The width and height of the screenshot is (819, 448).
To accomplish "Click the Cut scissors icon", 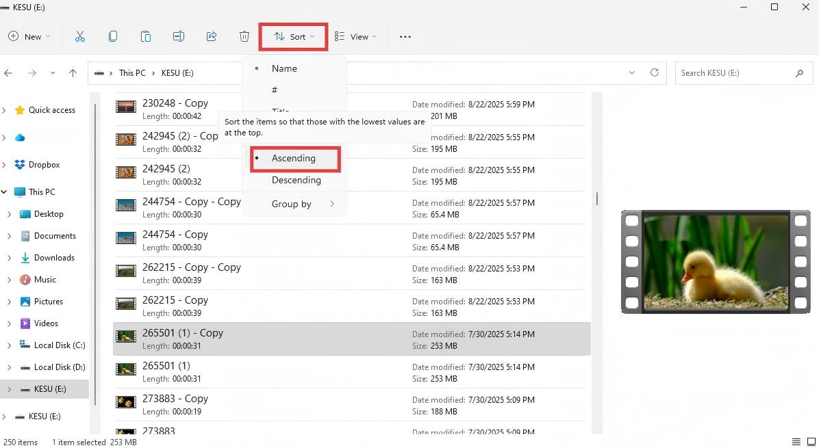I will 80,37.
